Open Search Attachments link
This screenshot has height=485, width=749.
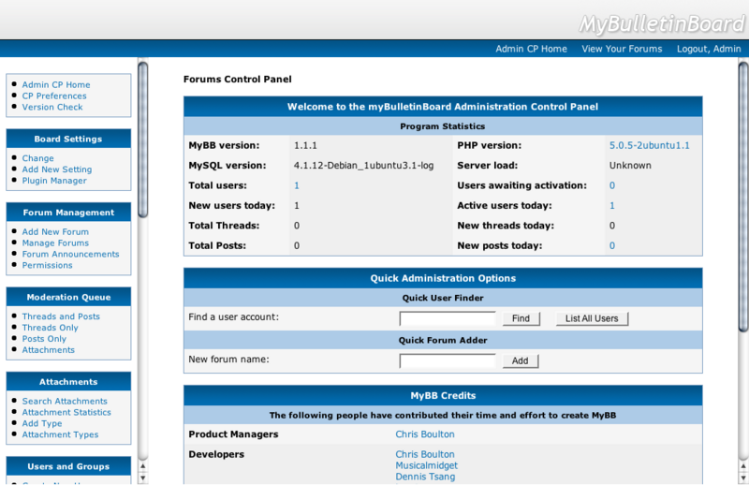pos(65,401)
